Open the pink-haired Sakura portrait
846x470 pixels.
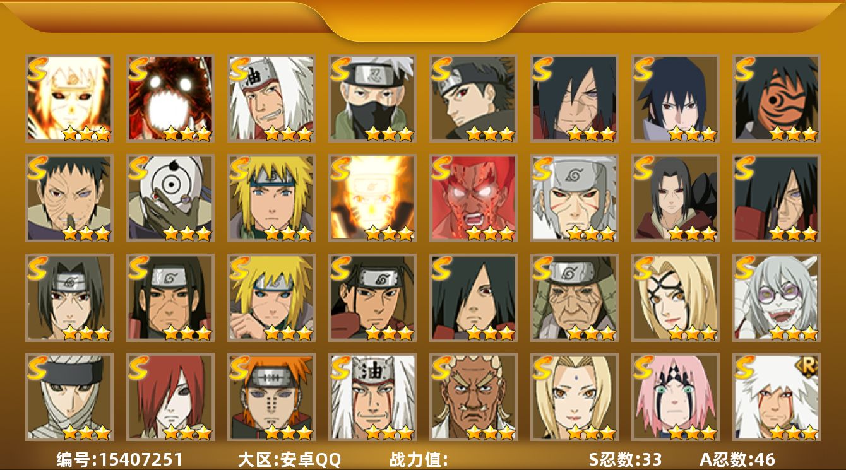(x=676, y=397)
